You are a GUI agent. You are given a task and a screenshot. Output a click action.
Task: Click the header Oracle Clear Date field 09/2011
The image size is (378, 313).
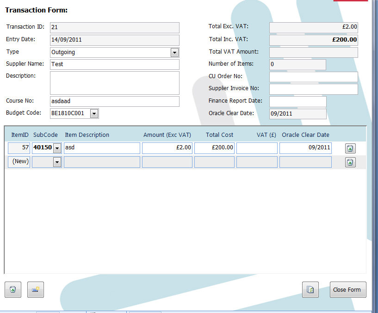(x=298, y=114)
